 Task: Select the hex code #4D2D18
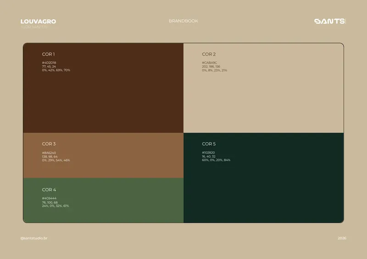pos(49,63)
